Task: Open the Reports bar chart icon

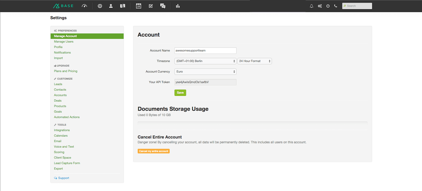Action: (x=178, y=6)
